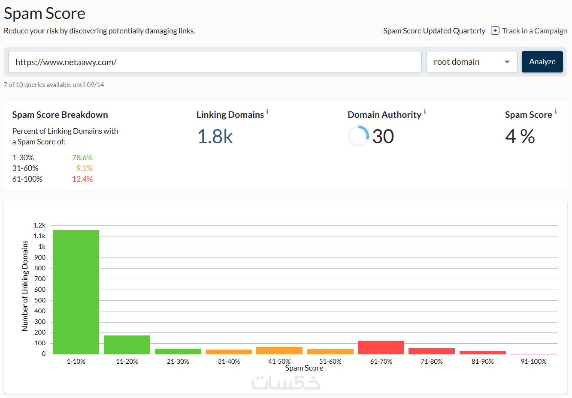
Task: Click the 41-50% orange bar
Action: tap(279, 350)
